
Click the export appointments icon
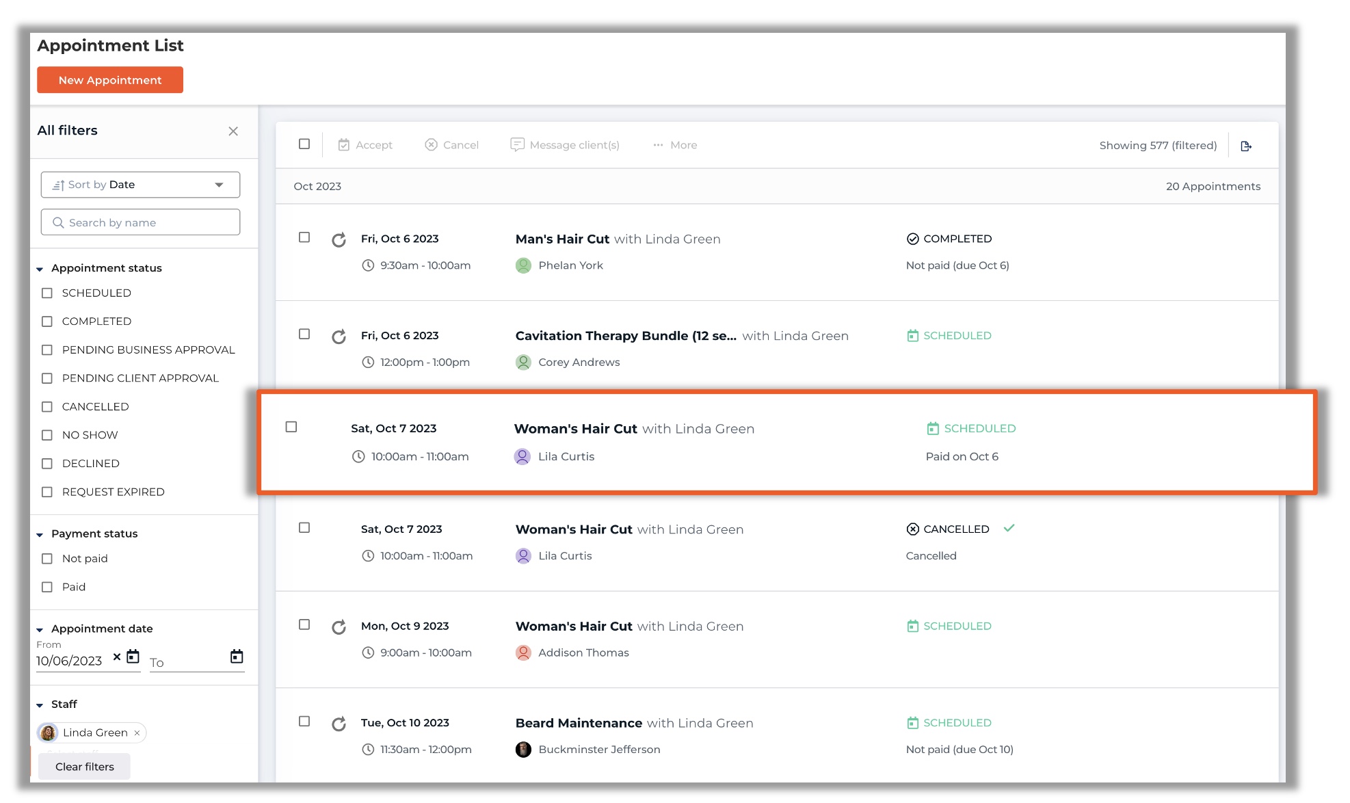(x=1246, y=146)
